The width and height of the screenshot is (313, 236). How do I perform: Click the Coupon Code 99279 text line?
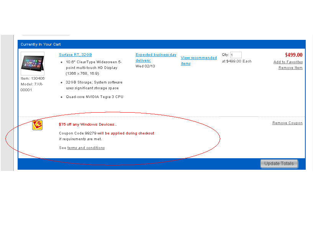106,133
